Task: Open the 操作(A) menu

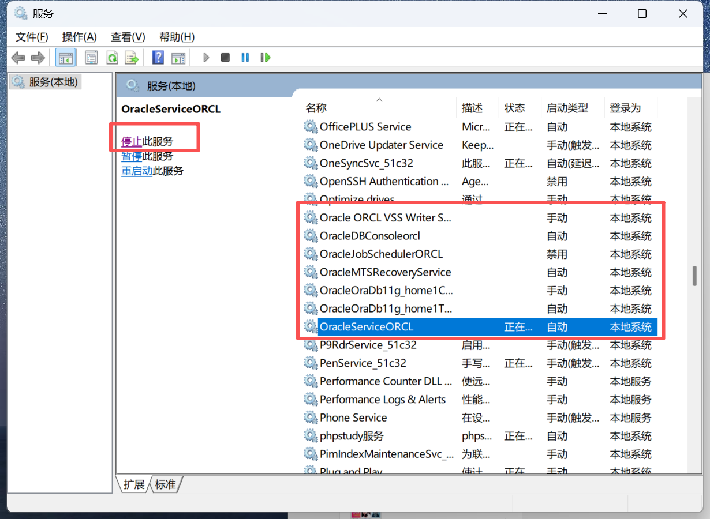Action: (80, 37)
